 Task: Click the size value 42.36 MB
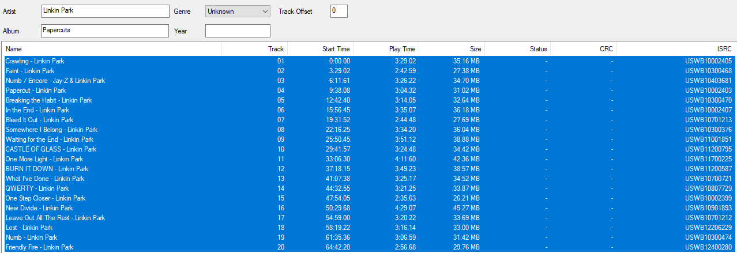pos(467,159)
